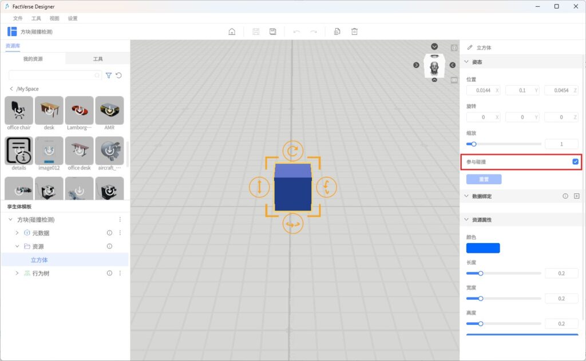Click the vertical move gizmo left of the cube
This screenshot has height=361, width=586.
tap(259, 187)
